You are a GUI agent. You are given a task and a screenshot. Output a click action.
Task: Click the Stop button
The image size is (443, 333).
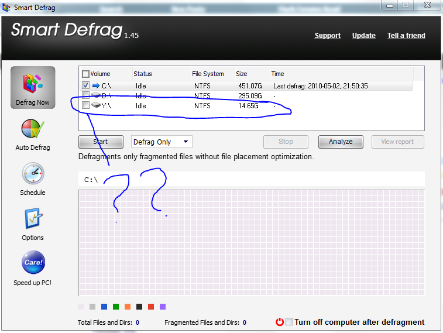point(286,142)
